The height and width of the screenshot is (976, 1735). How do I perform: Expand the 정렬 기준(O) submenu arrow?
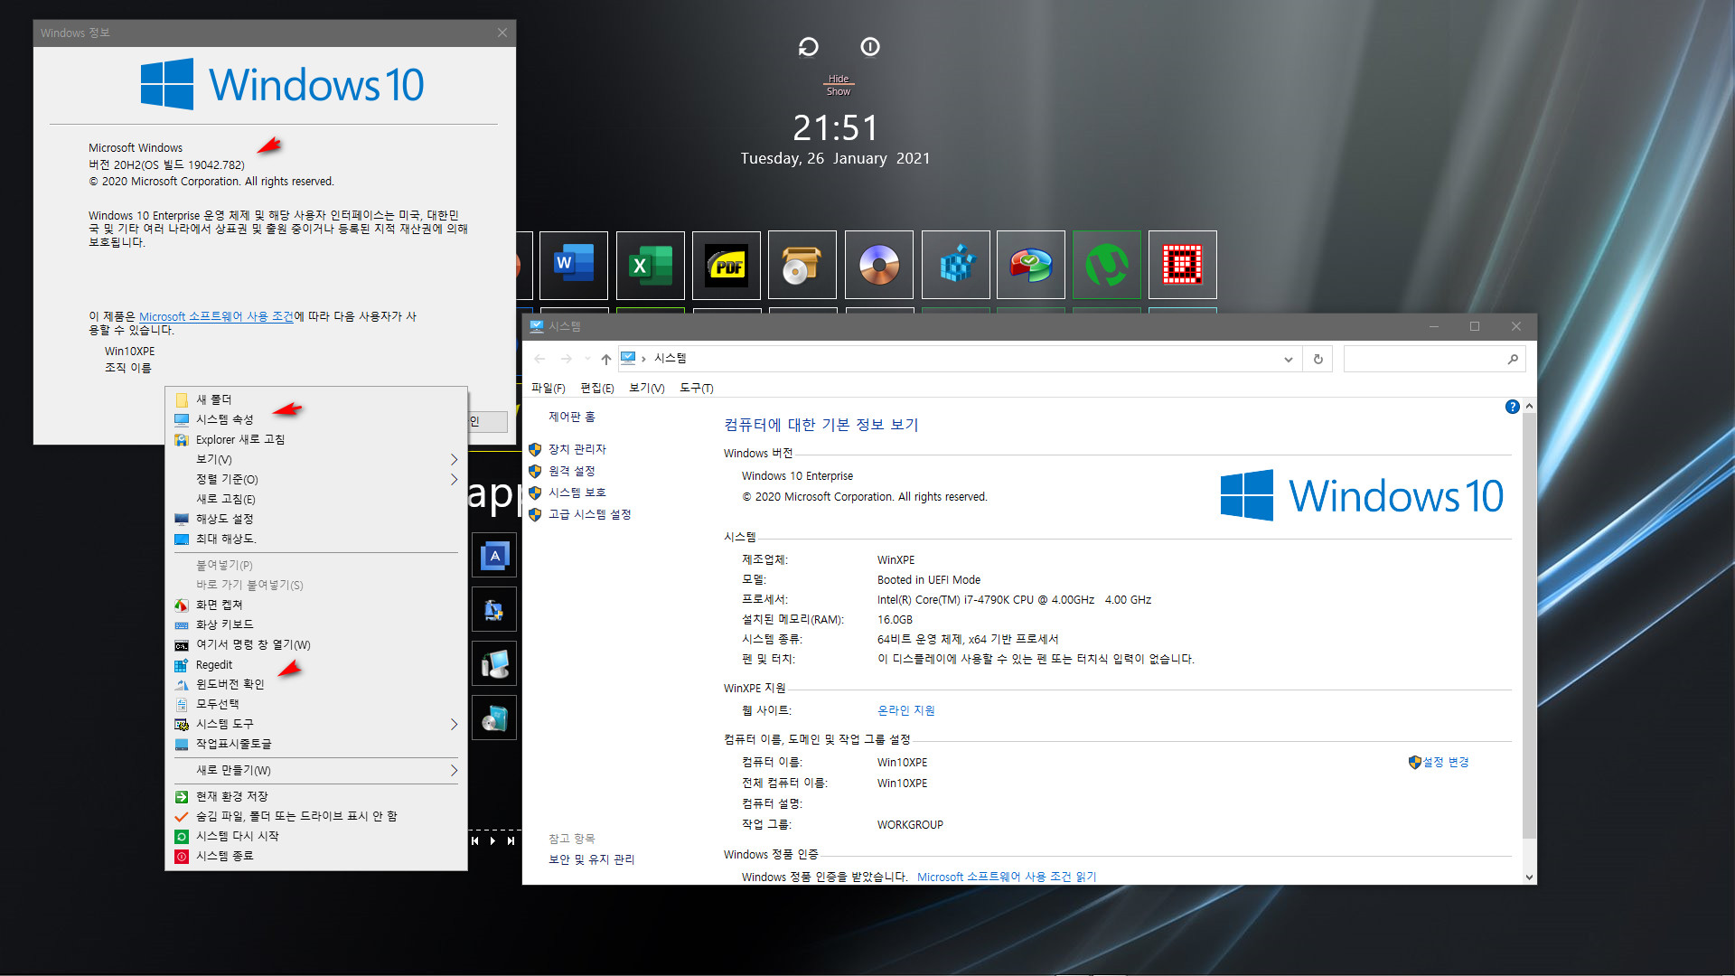click(x=454, y=479)
